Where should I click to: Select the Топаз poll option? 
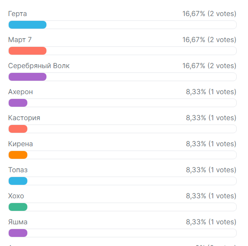(x=18, y=170)
